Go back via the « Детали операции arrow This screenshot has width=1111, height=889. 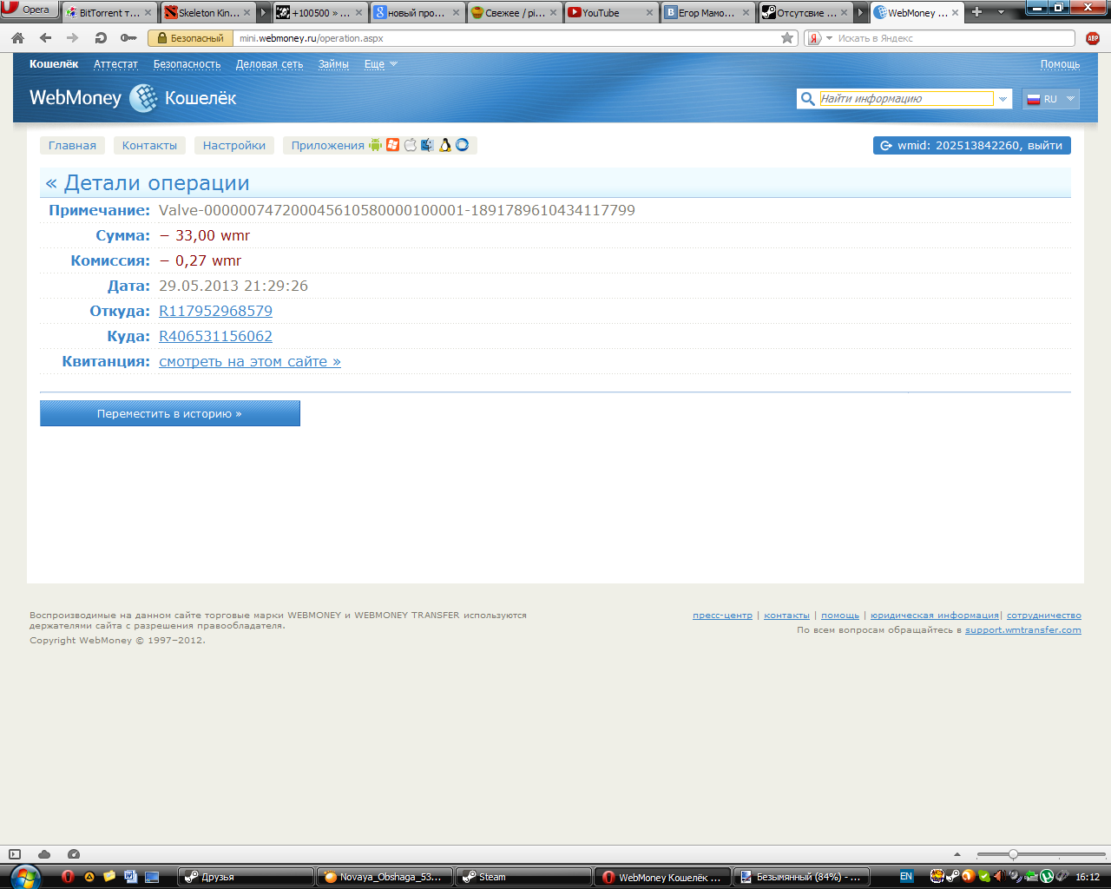point(51,183)
